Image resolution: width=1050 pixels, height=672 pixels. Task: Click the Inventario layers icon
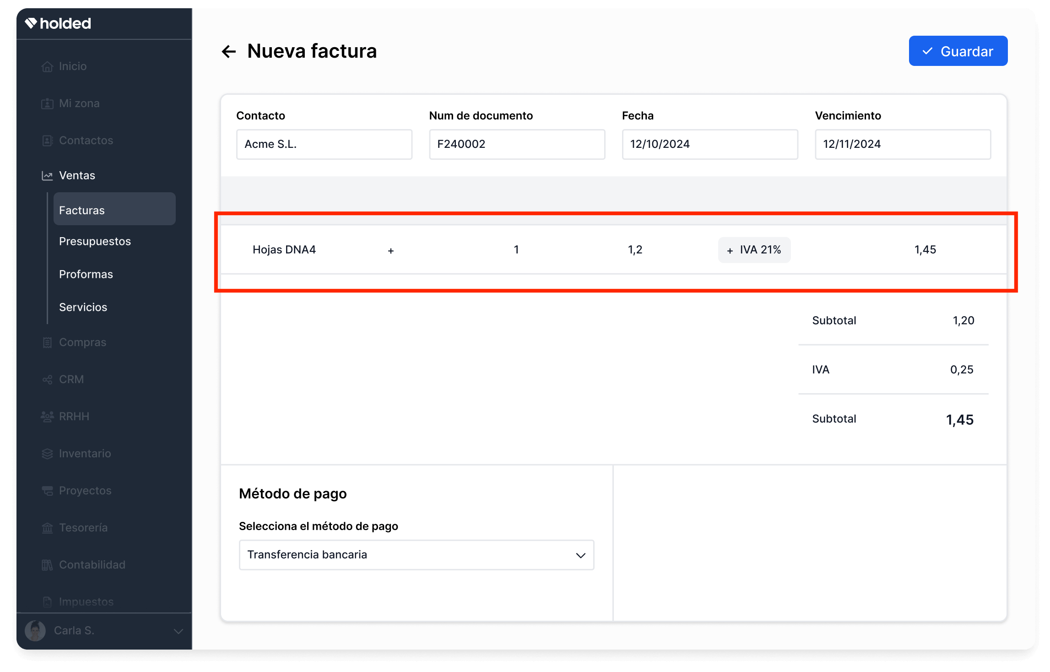(47, 454)
